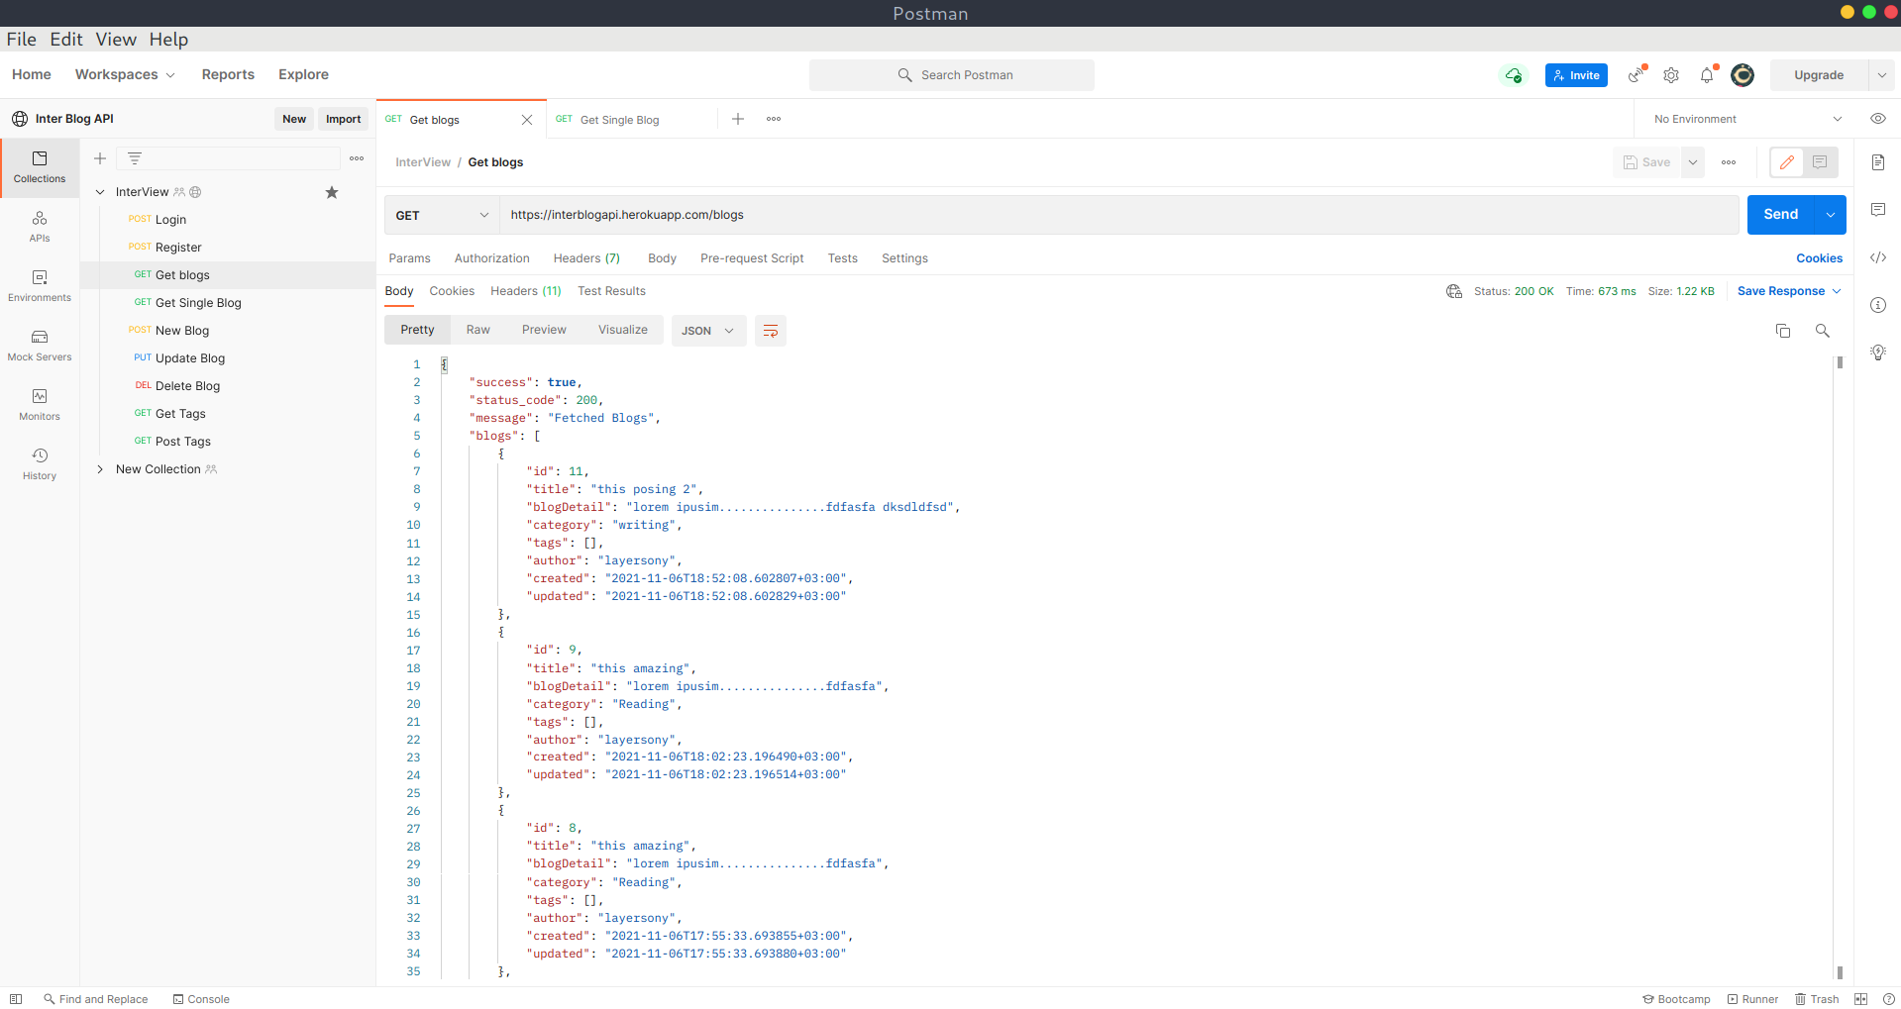Screen dimensions: 1901x1009
Task: Select Preview response view
Action: pos(544,330)
